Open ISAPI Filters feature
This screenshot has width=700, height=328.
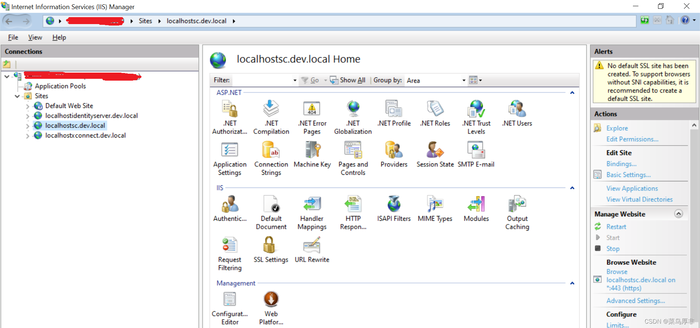click(x=394, y=209)
